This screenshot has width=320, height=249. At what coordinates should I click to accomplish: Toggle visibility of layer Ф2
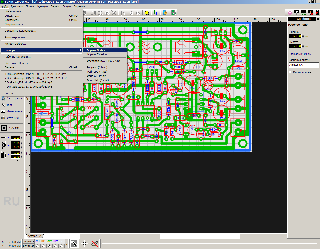click(x=49, y=241)
